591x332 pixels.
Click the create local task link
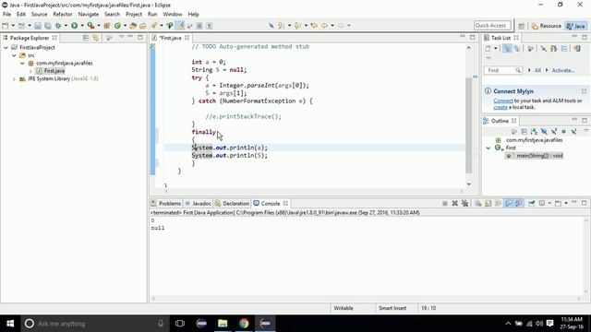click(501, 107)
